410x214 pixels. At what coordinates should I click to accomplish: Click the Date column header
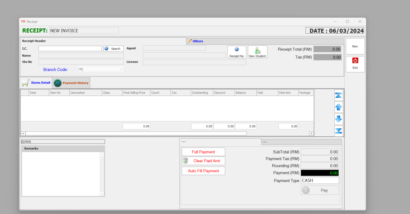click(x=39, y=93)
